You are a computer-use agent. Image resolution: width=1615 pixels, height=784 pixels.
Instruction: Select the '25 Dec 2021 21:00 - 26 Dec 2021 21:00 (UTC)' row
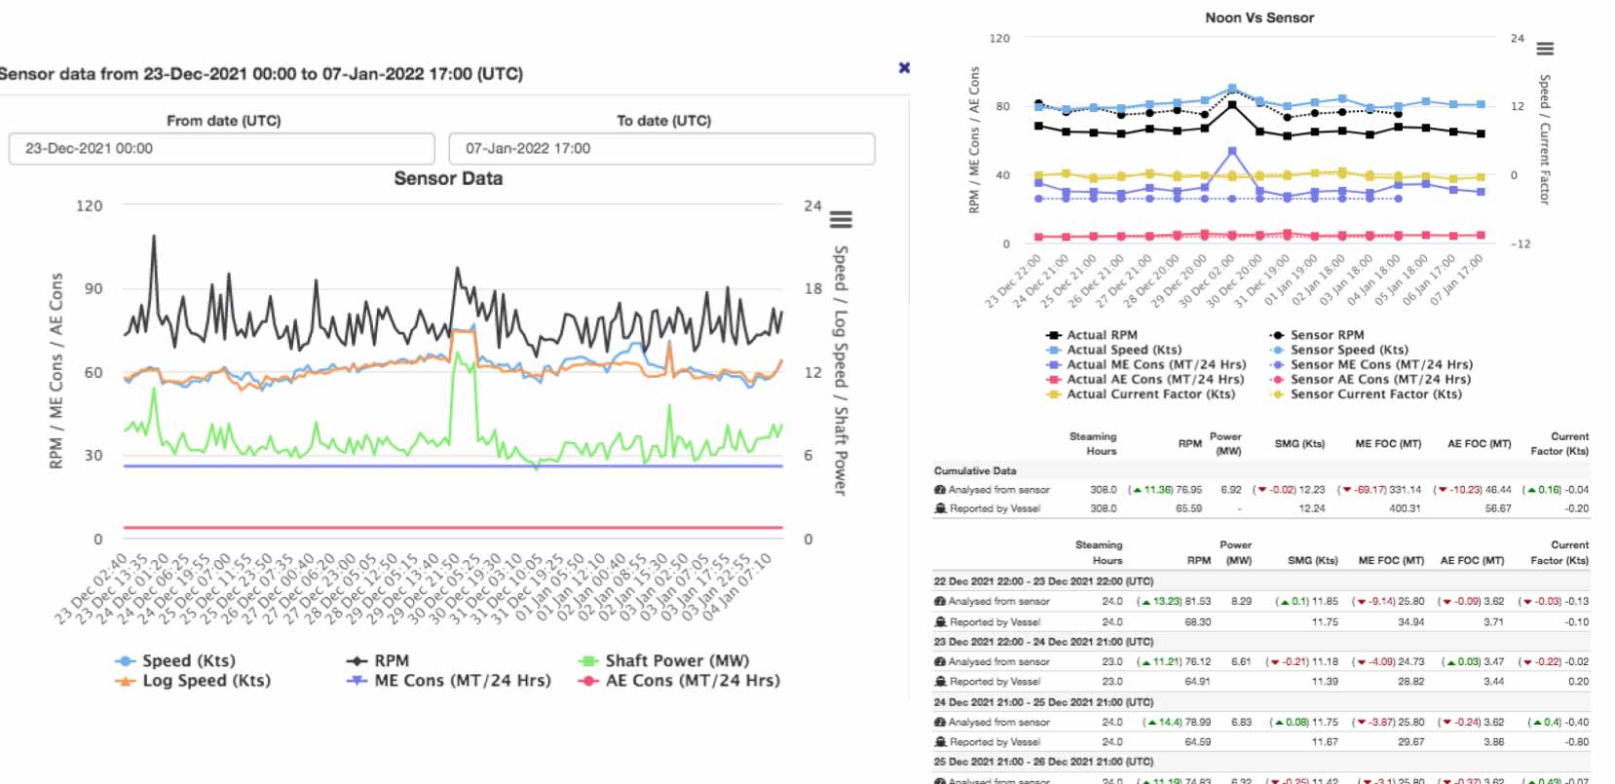click(x=1260, y=762)
